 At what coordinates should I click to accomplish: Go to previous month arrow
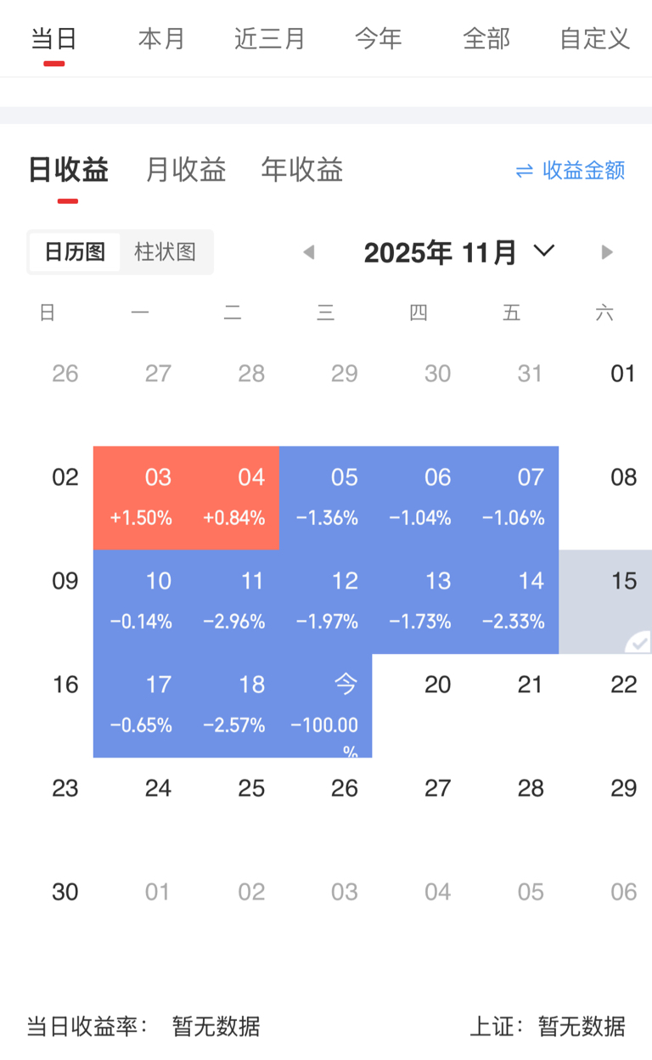click(x=309, y=252)
